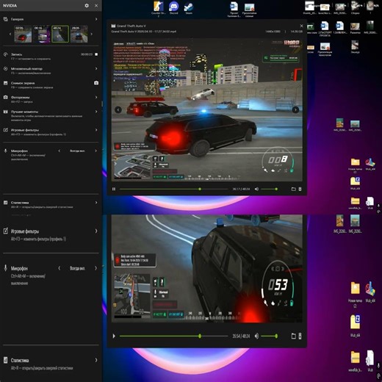Mute speaker icon in the 36:17 player
Viewport: 382px width, 382px height.
coord(256,189)
